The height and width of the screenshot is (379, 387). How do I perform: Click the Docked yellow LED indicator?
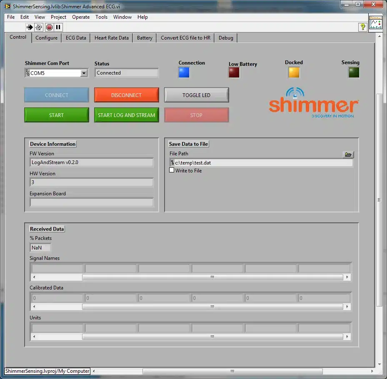[294, 72]
